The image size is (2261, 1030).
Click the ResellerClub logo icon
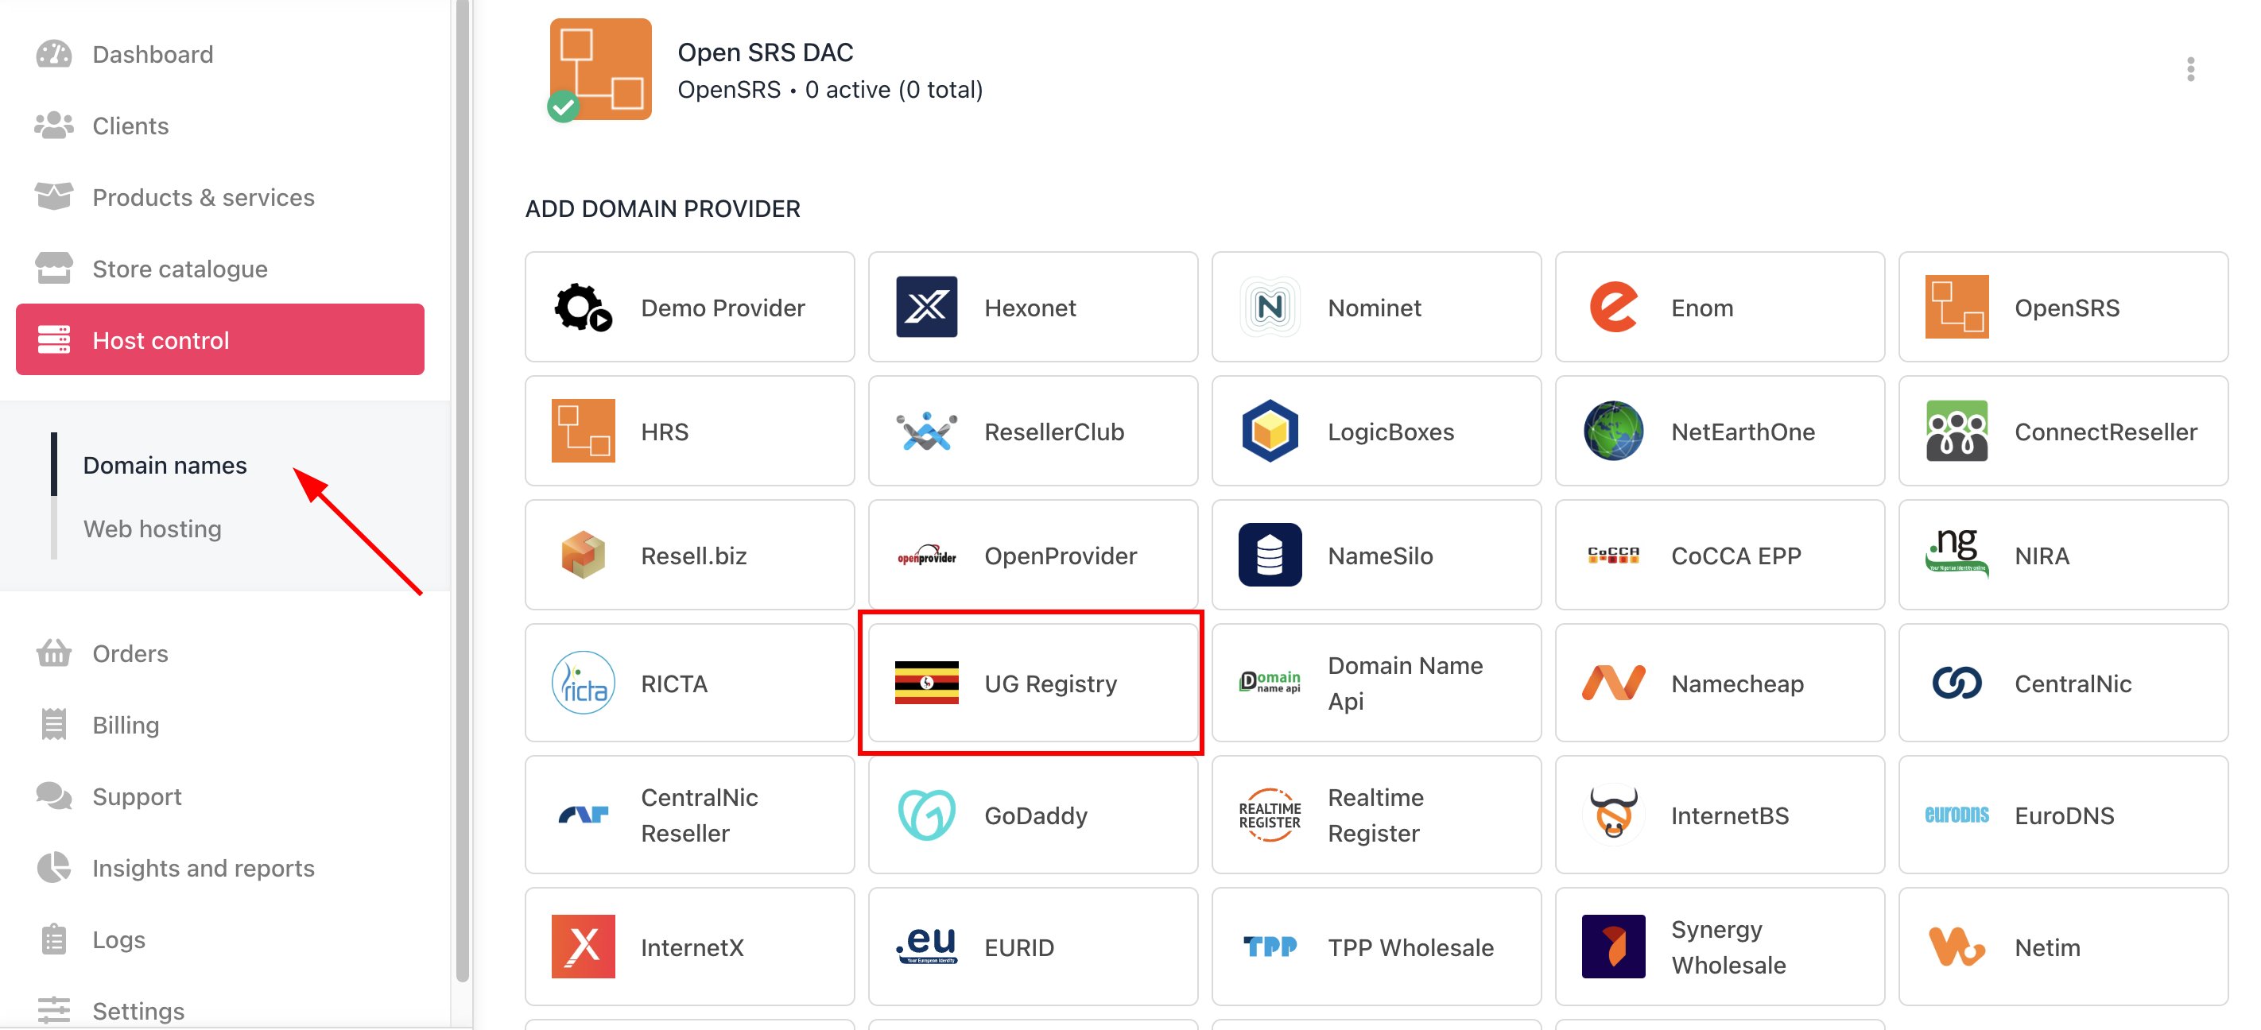pyautogui.click(x=927, y=431)
